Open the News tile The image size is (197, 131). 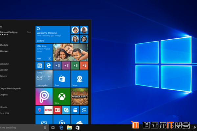point(57,110)
